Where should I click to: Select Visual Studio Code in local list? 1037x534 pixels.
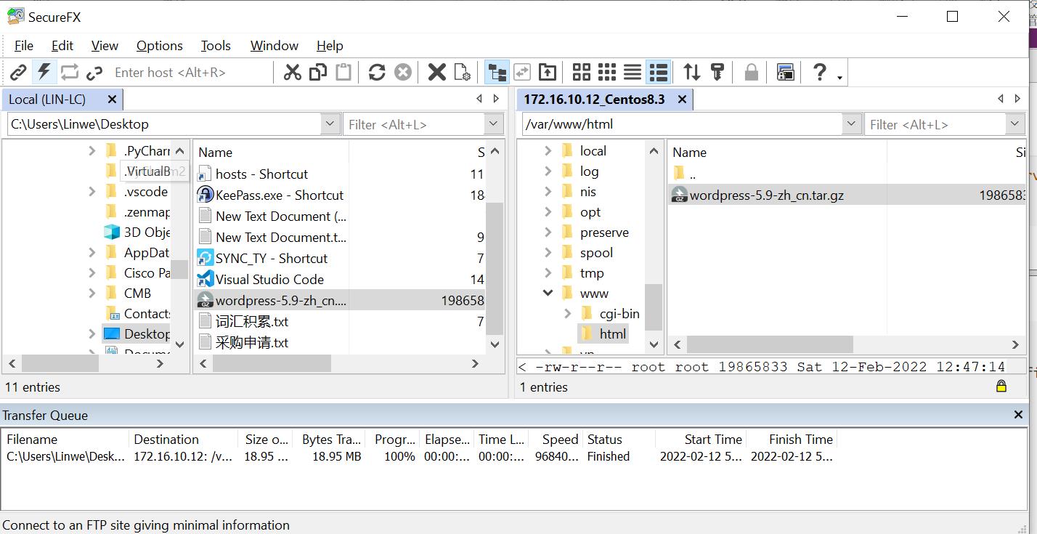(269, 279)
